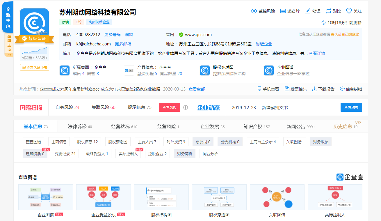Click the red 查看风险 button
The height and width of the screenshot is (221, 381).
tap(169, 107)
